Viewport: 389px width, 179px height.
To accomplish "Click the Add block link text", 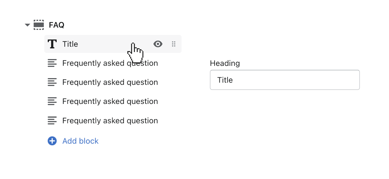I will click(80, 141).
